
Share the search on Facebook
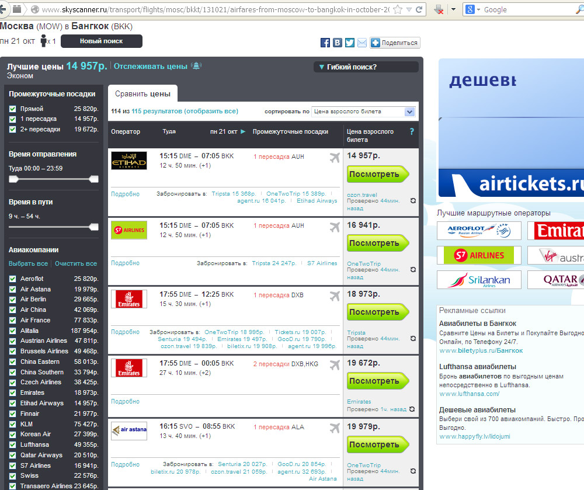[x=325, y=43]
